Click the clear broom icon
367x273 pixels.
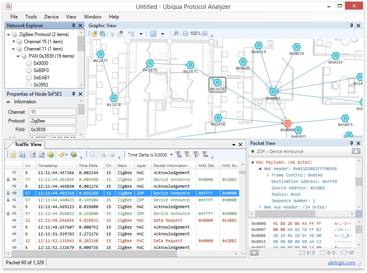click(x=62, y=155)
